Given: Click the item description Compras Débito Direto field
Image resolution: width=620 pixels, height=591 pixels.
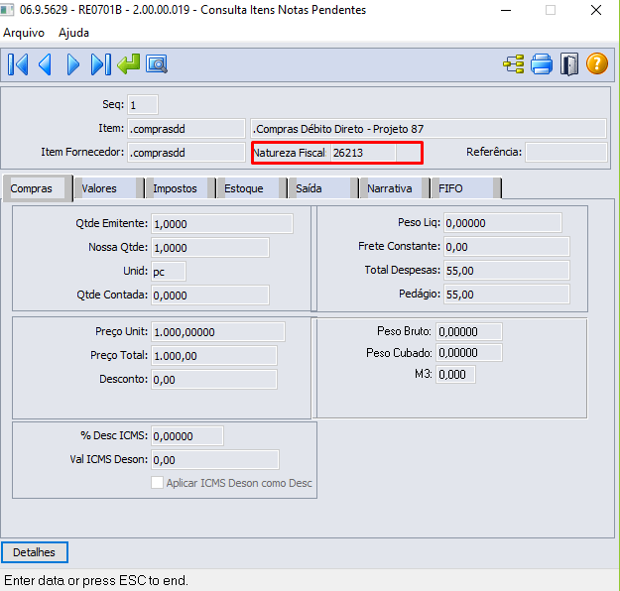Looking at the screenshot, I should point(429,129).
